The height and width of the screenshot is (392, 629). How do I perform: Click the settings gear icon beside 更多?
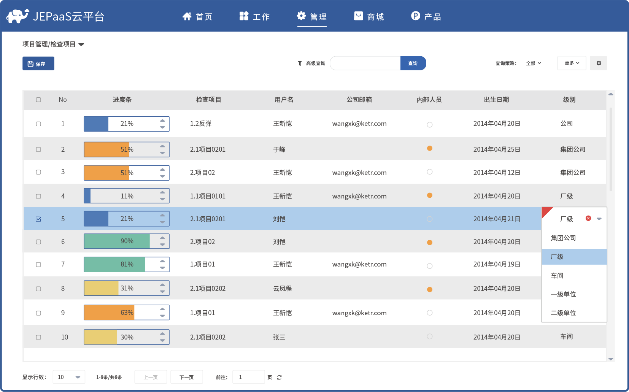point(599,63)
